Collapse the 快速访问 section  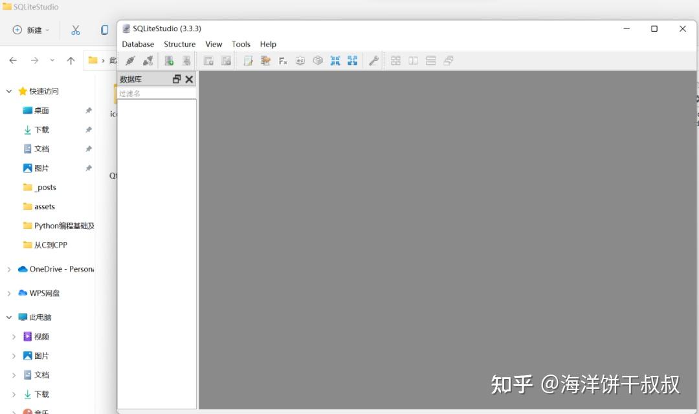pos(8,91)
